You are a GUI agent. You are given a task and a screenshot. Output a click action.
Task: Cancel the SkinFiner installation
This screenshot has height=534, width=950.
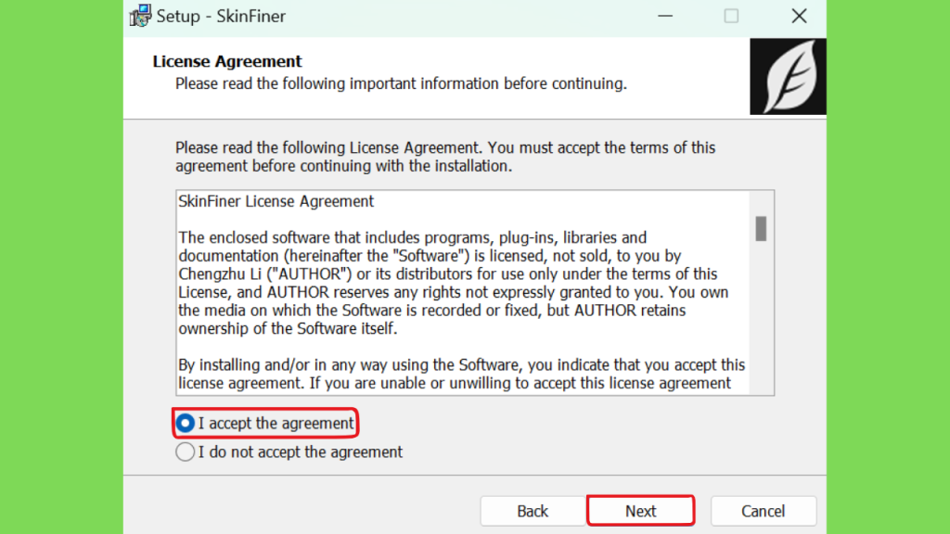(x=764, y=511)
